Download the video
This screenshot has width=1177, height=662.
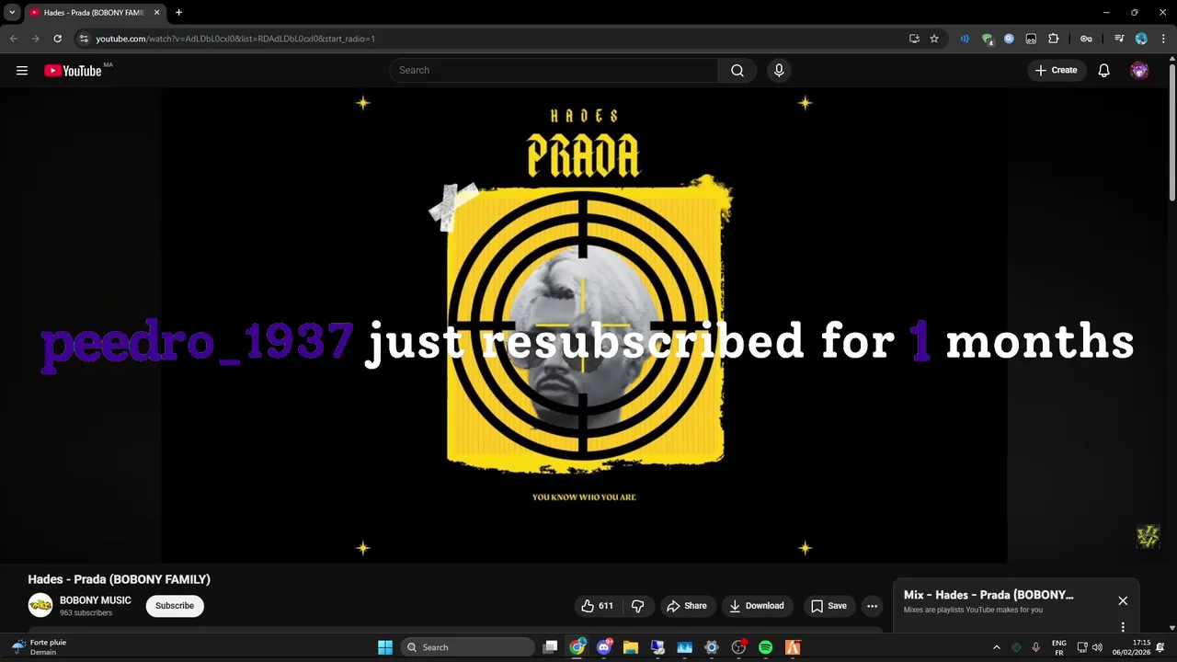757,606
